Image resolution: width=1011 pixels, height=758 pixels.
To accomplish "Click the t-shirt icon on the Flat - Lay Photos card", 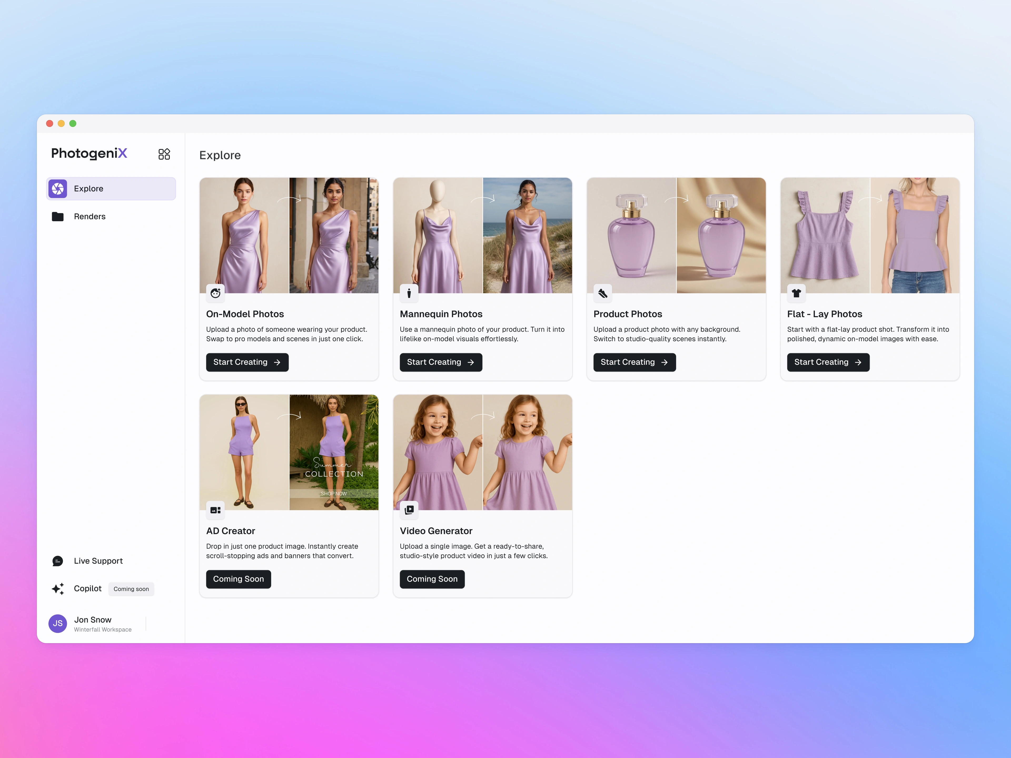I will (x=796, y=293).
